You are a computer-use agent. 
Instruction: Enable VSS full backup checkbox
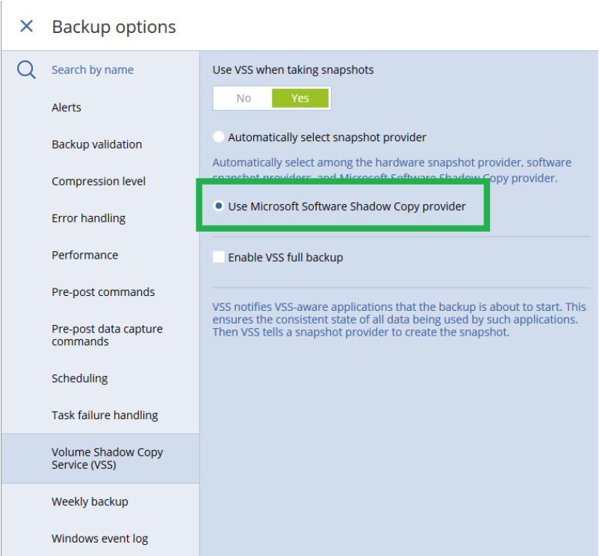coord(219,257)
